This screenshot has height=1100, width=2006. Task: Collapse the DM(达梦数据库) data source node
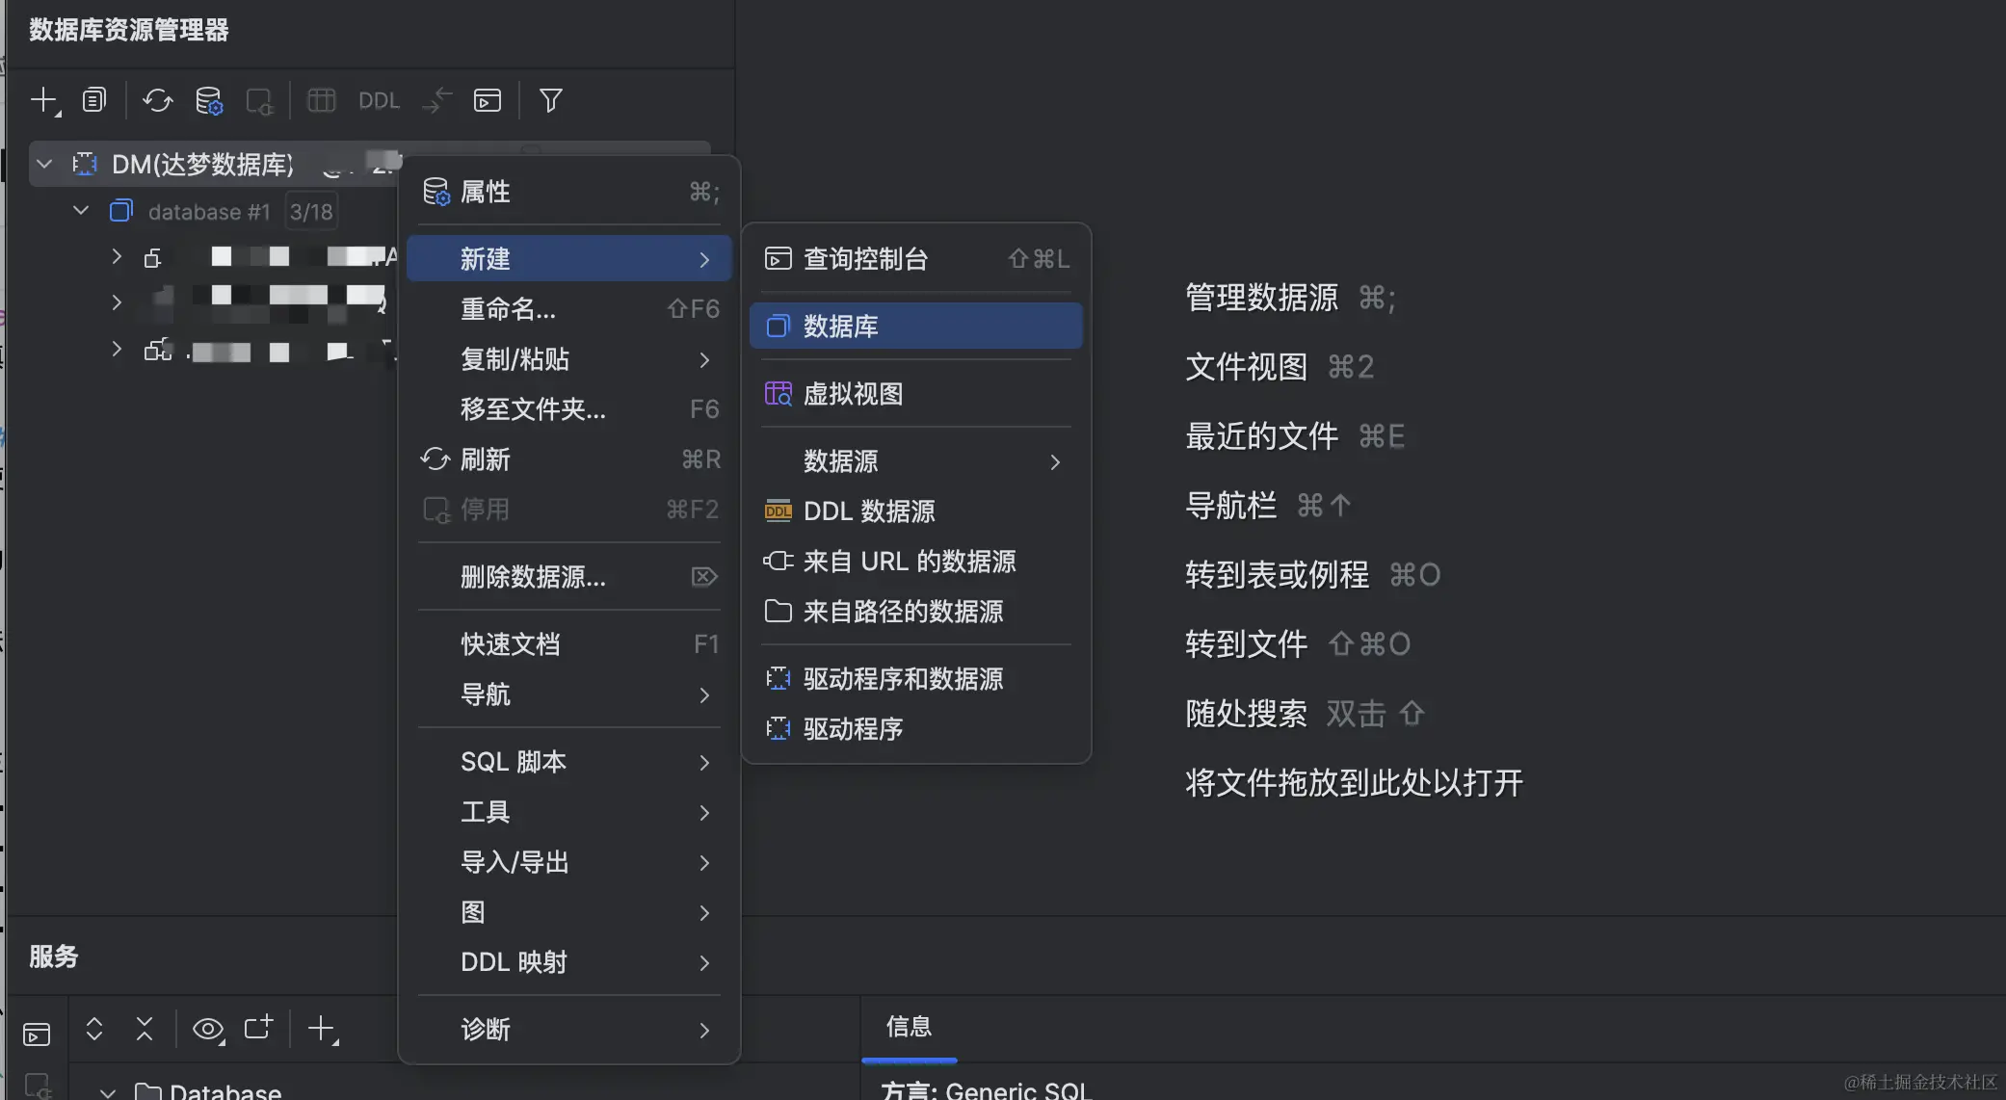pyautogui.click(x=44, y=164)
